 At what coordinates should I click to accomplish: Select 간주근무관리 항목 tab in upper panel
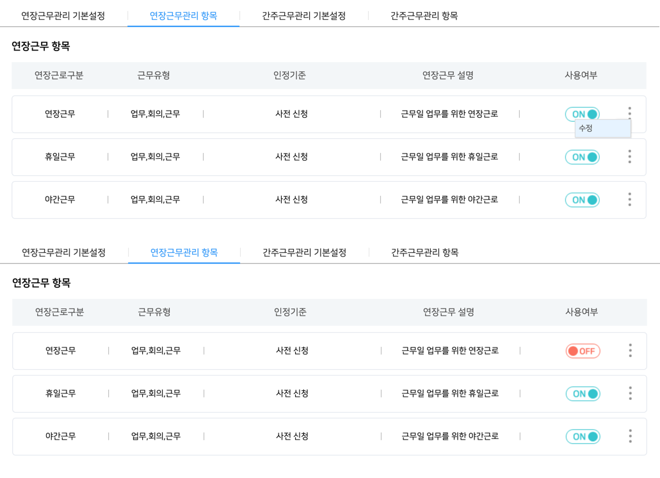424,16
